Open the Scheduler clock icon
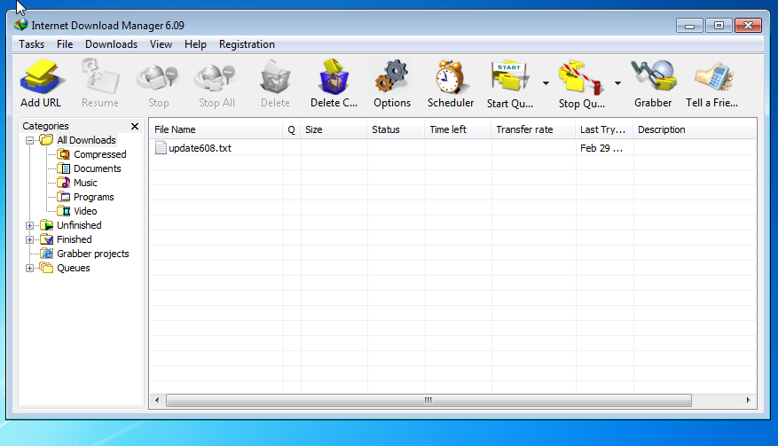Viewport: 778px width, 446px height. (x=451, y=76)
